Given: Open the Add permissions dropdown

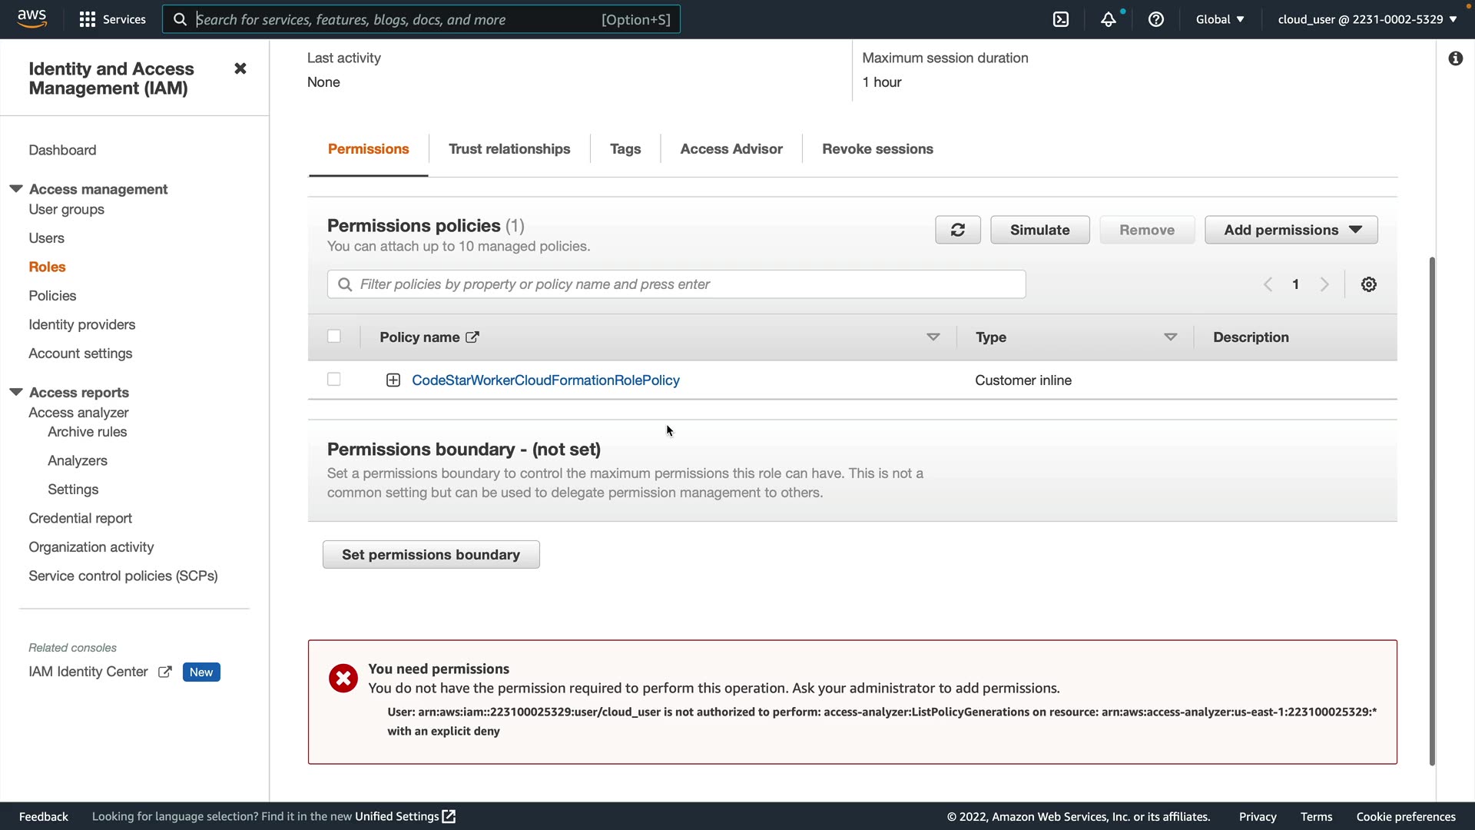Looking at the screenshot, I should tap(1291, 230).
